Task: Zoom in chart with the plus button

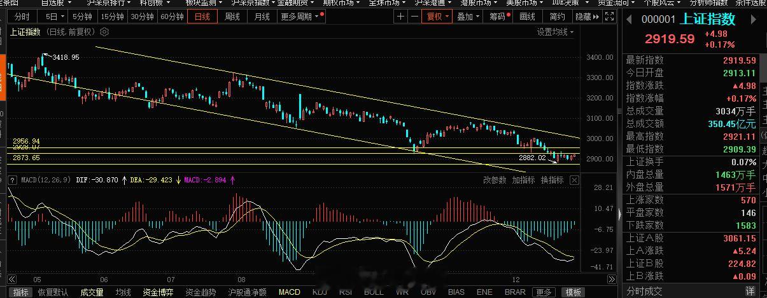Action: pyautogui.click(x=400, y=17)
